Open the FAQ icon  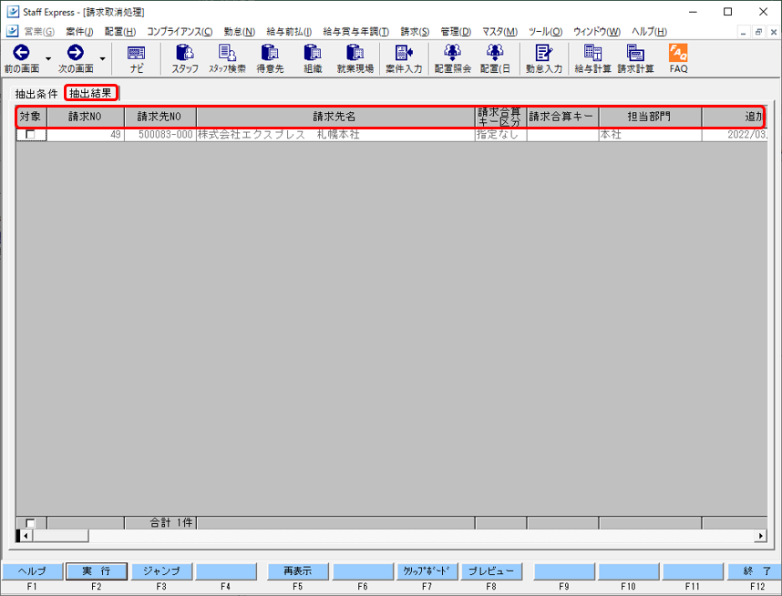(678, 52)
